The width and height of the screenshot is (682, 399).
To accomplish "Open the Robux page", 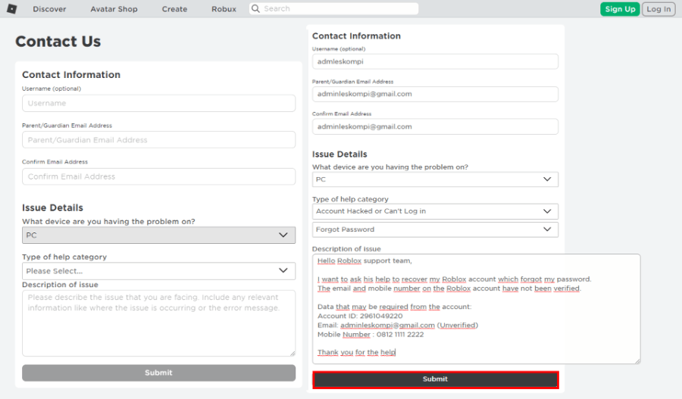I will tap(224, 9).
